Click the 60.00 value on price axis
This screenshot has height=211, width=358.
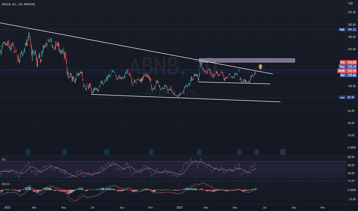[351, 110]
